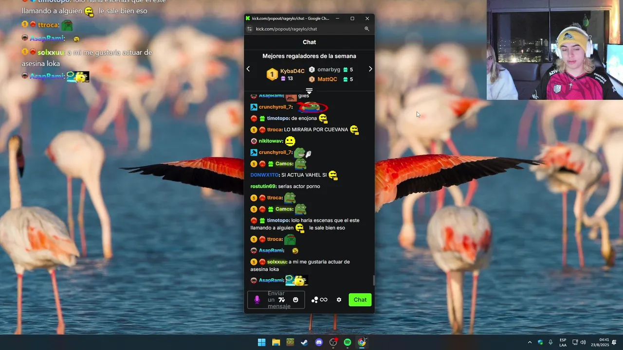Open the Minecraft-style block app in taskbar
The width and height of the screenshot is (623, 350).
coord(290,342)
